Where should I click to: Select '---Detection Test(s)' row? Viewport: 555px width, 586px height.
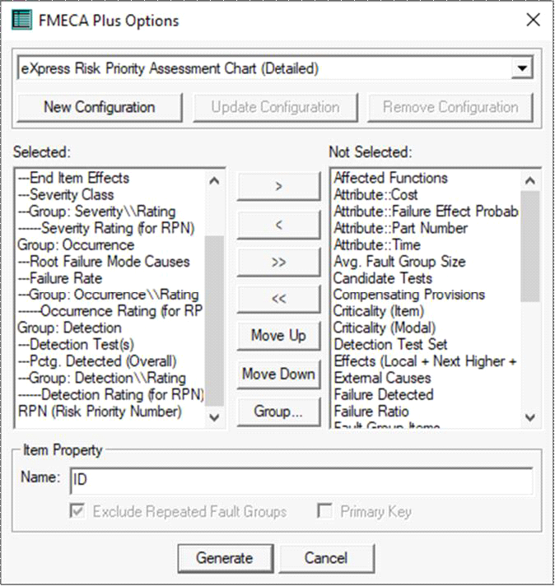pyautogui.click(x=110, y=345)
